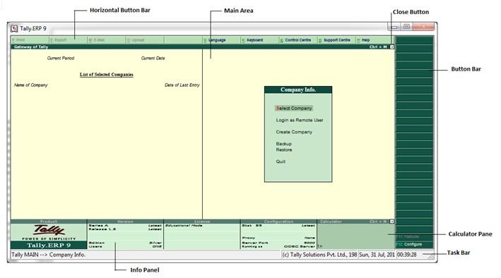Click the Configuration panel header

[278, 221]
